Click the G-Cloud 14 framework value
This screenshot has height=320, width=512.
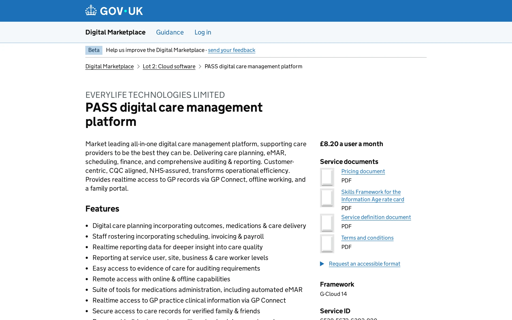pos(333,294)
